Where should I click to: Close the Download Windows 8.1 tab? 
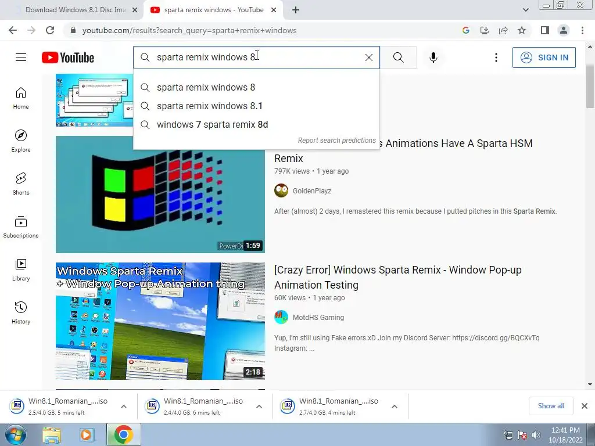click(135, 10)
